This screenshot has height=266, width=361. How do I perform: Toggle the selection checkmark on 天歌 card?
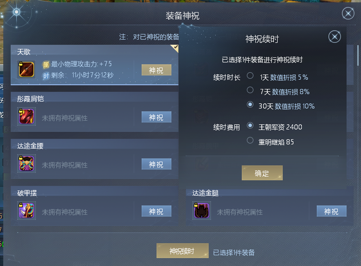tap(175, 48)
